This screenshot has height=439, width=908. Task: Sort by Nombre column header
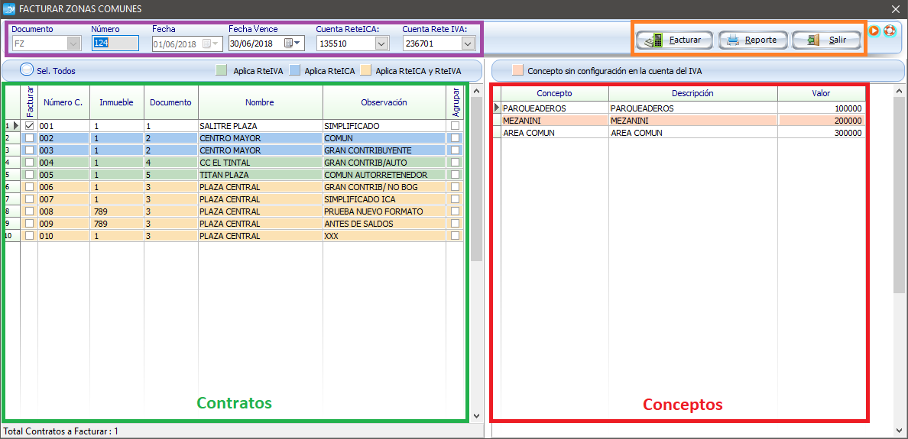(261, 102)
